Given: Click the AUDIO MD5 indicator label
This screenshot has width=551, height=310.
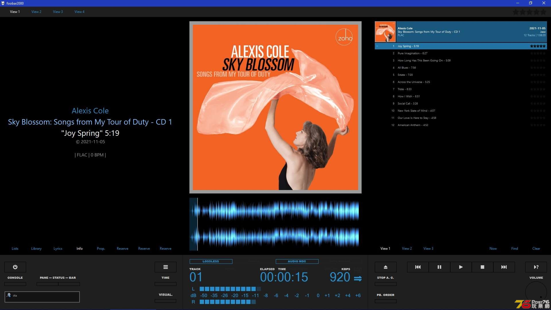Looking at the screenshot, I should tap(297, 261).
